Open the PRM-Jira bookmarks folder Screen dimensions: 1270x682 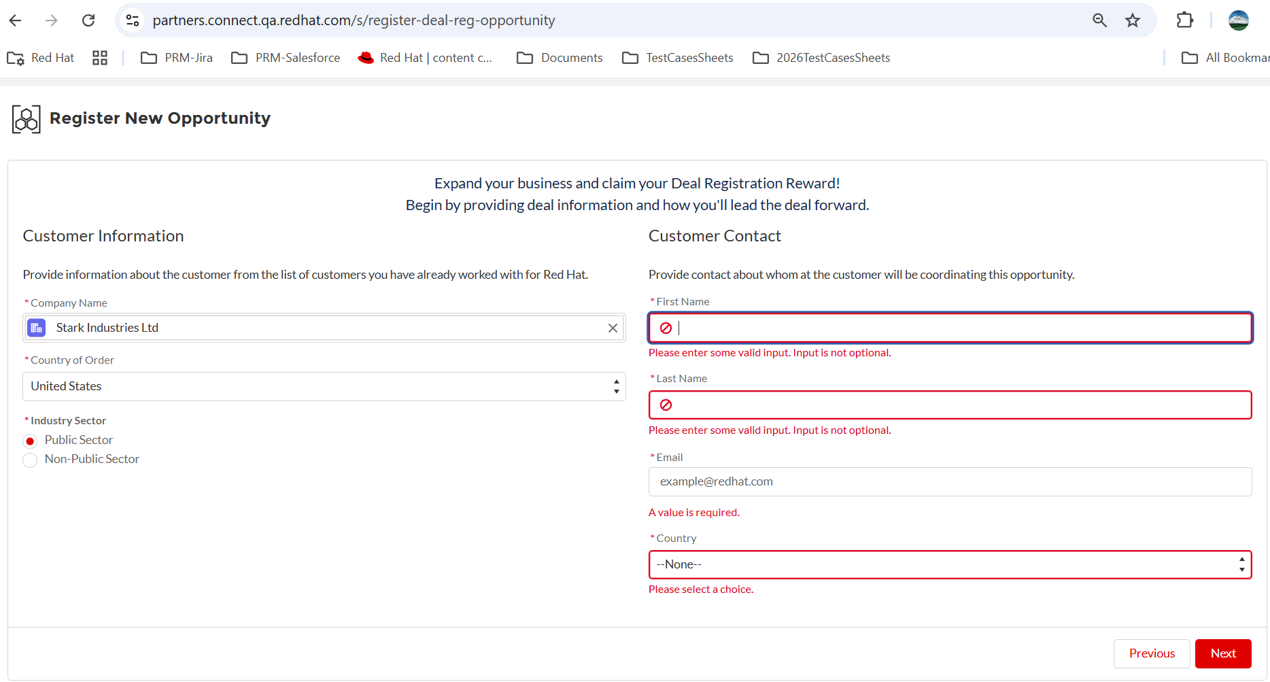coord(177,58)
